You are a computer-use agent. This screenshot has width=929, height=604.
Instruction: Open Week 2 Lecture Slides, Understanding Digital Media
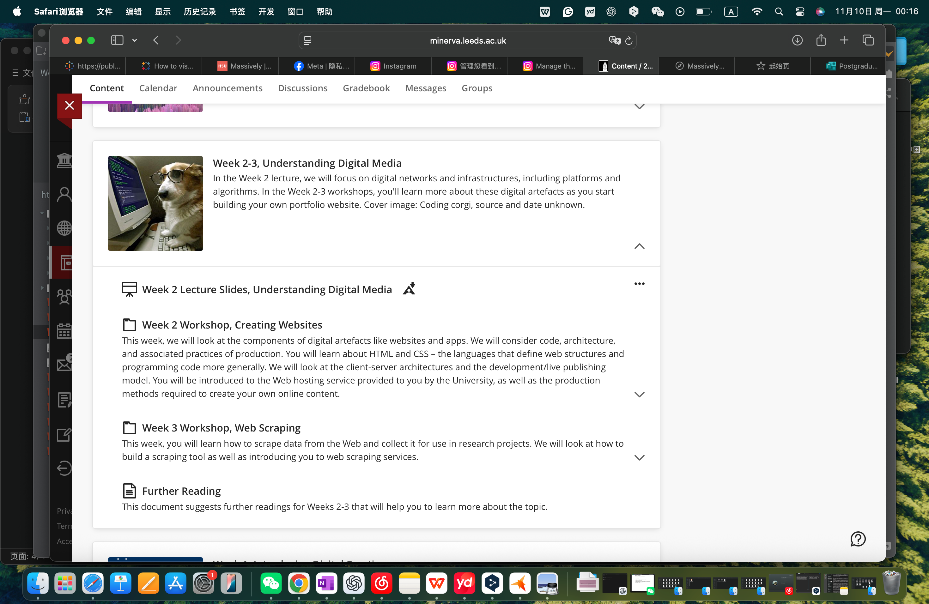click(267, 289)
